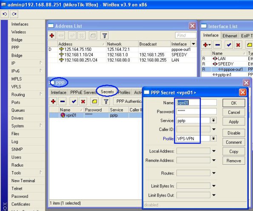Expand Caller ID field arrow

tap(214, 129)
